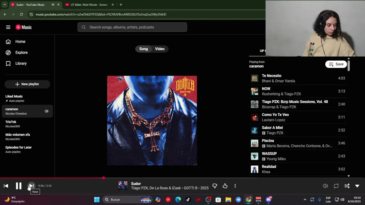Switch to LIT killah, Nicki Nicole tab
This screenshot has height=205, width=365.
point(89,5)
